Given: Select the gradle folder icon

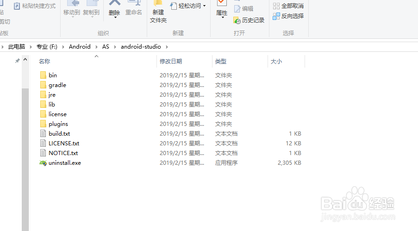Looking at the screenshot, I should tap(43, 85).
